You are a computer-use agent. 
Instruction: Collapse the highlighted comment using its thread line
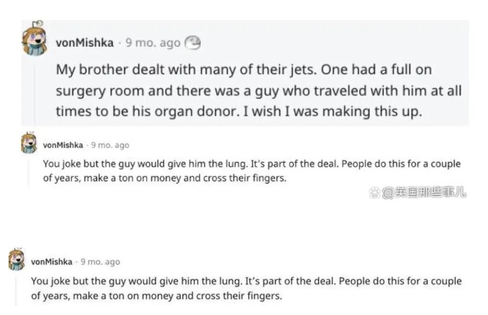coord(34,91)
